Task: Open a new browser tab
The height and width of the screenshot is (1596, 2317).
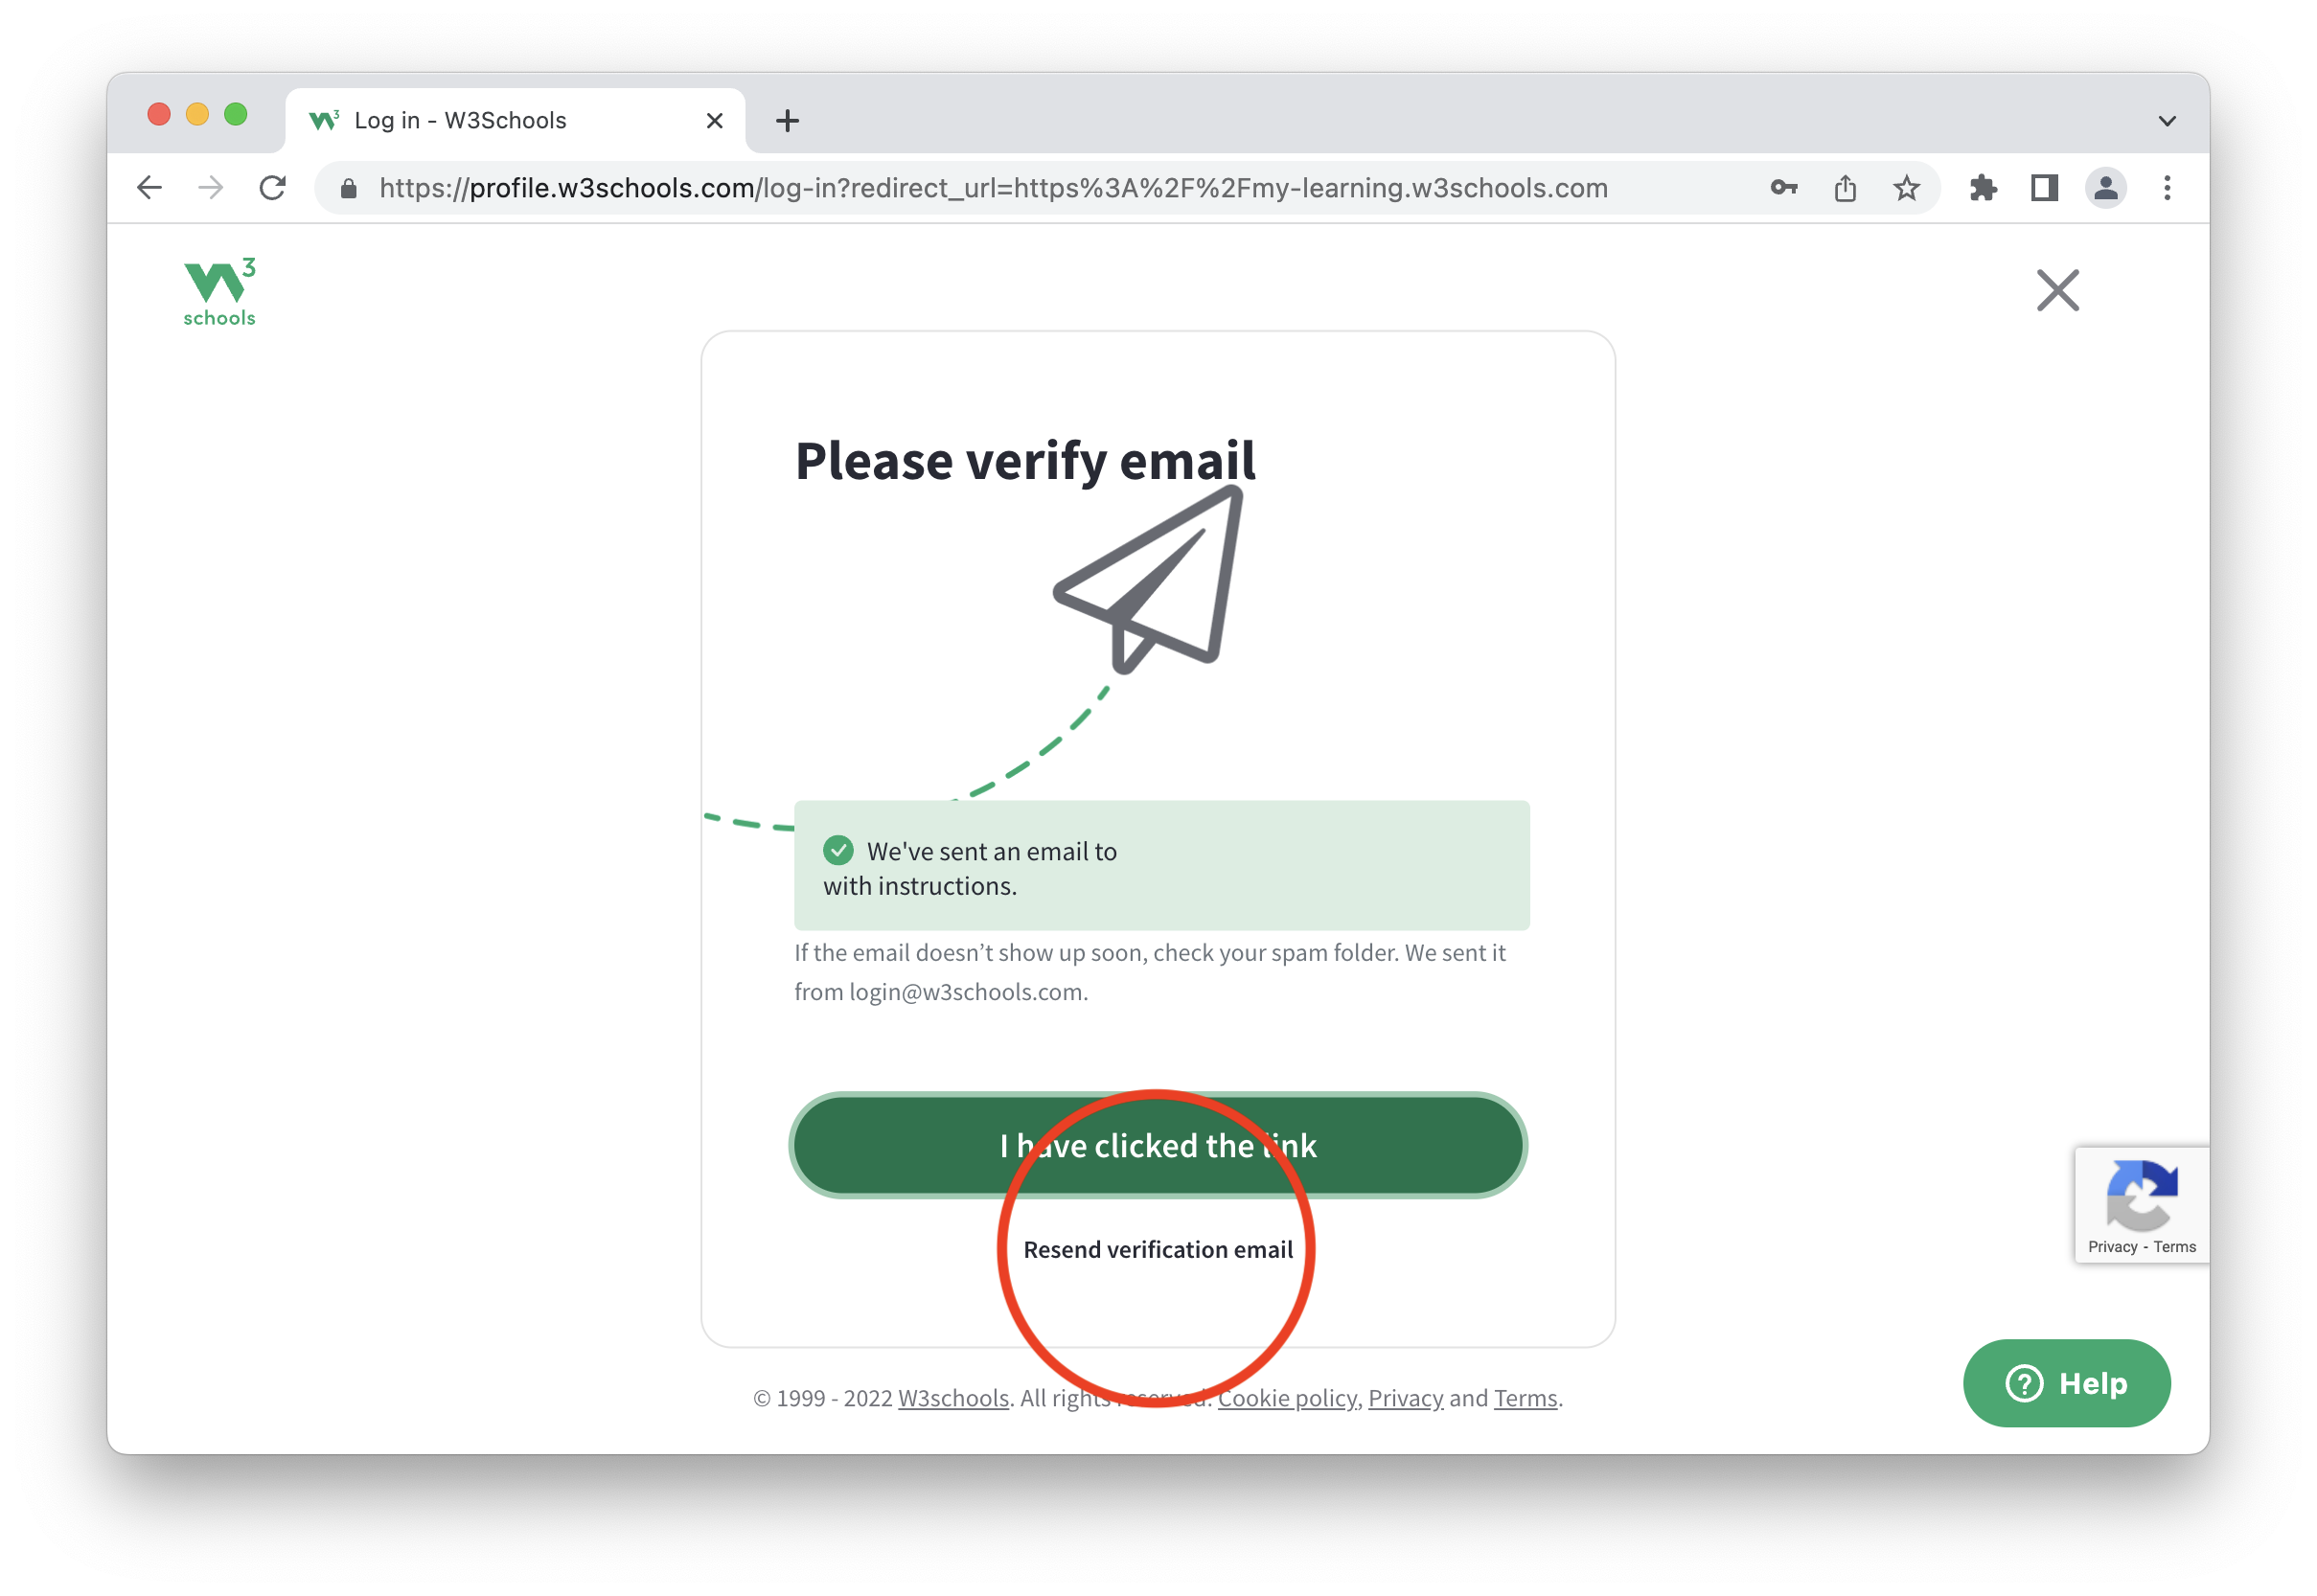Action: 787,121
